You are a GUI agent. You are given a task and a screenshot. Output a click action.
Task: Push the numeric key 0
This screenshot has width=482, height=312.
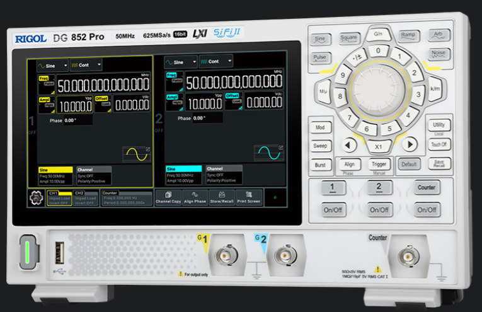(379, 50)
